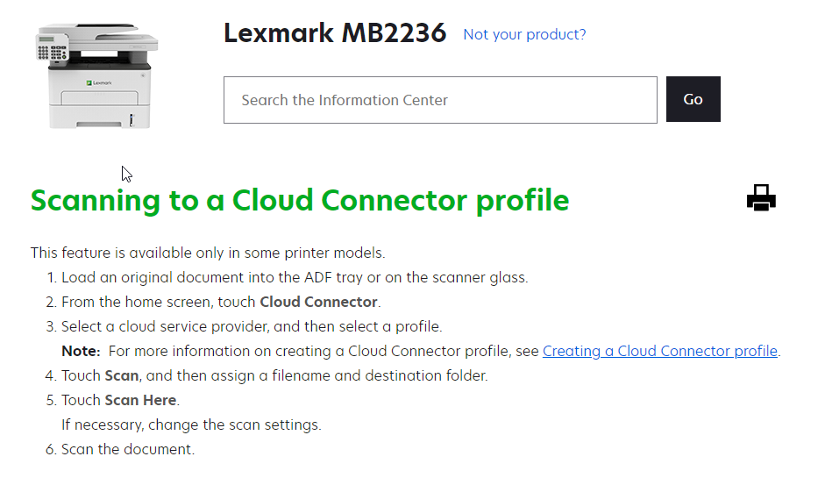Image resolution: width=825 pixels, height=478 pixels.
Task: Click the Lexmark MB2236 product title
Action: click(335, 33)
